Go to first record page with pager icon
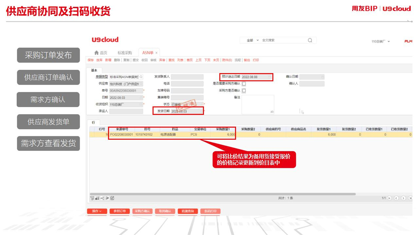The image size is (419, 235). tap(389, 198)
